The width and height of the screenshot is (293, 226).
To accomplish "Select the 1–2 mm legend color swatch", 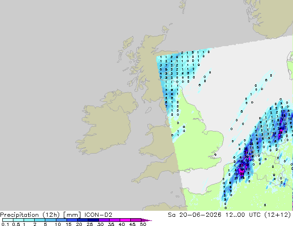I will point(29,220).
